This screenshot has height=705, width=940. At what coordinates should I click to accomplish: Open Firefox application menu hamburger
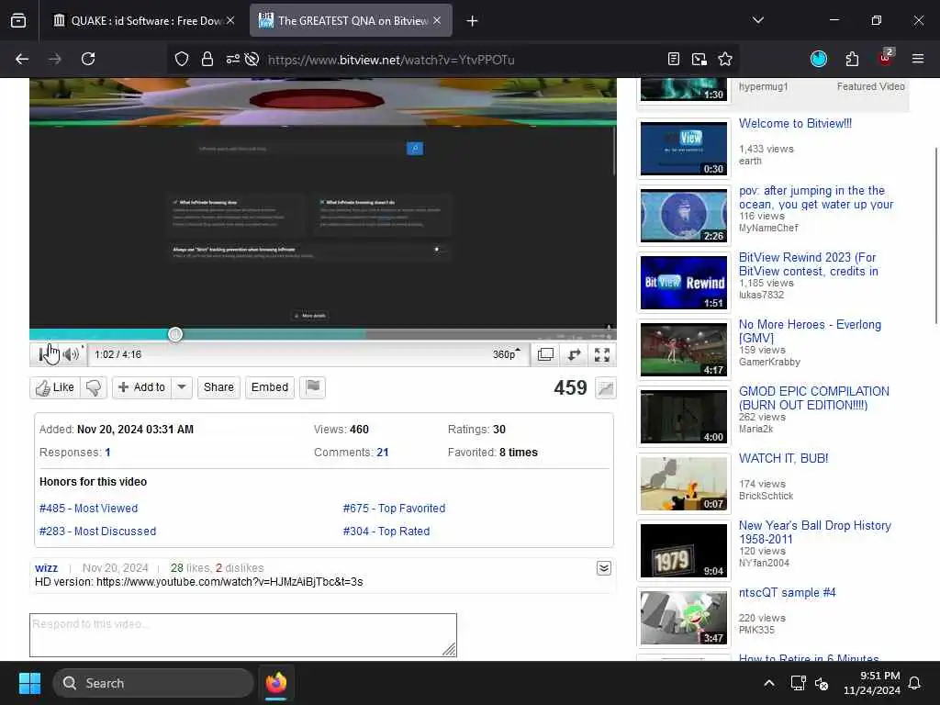click(918, 59)
